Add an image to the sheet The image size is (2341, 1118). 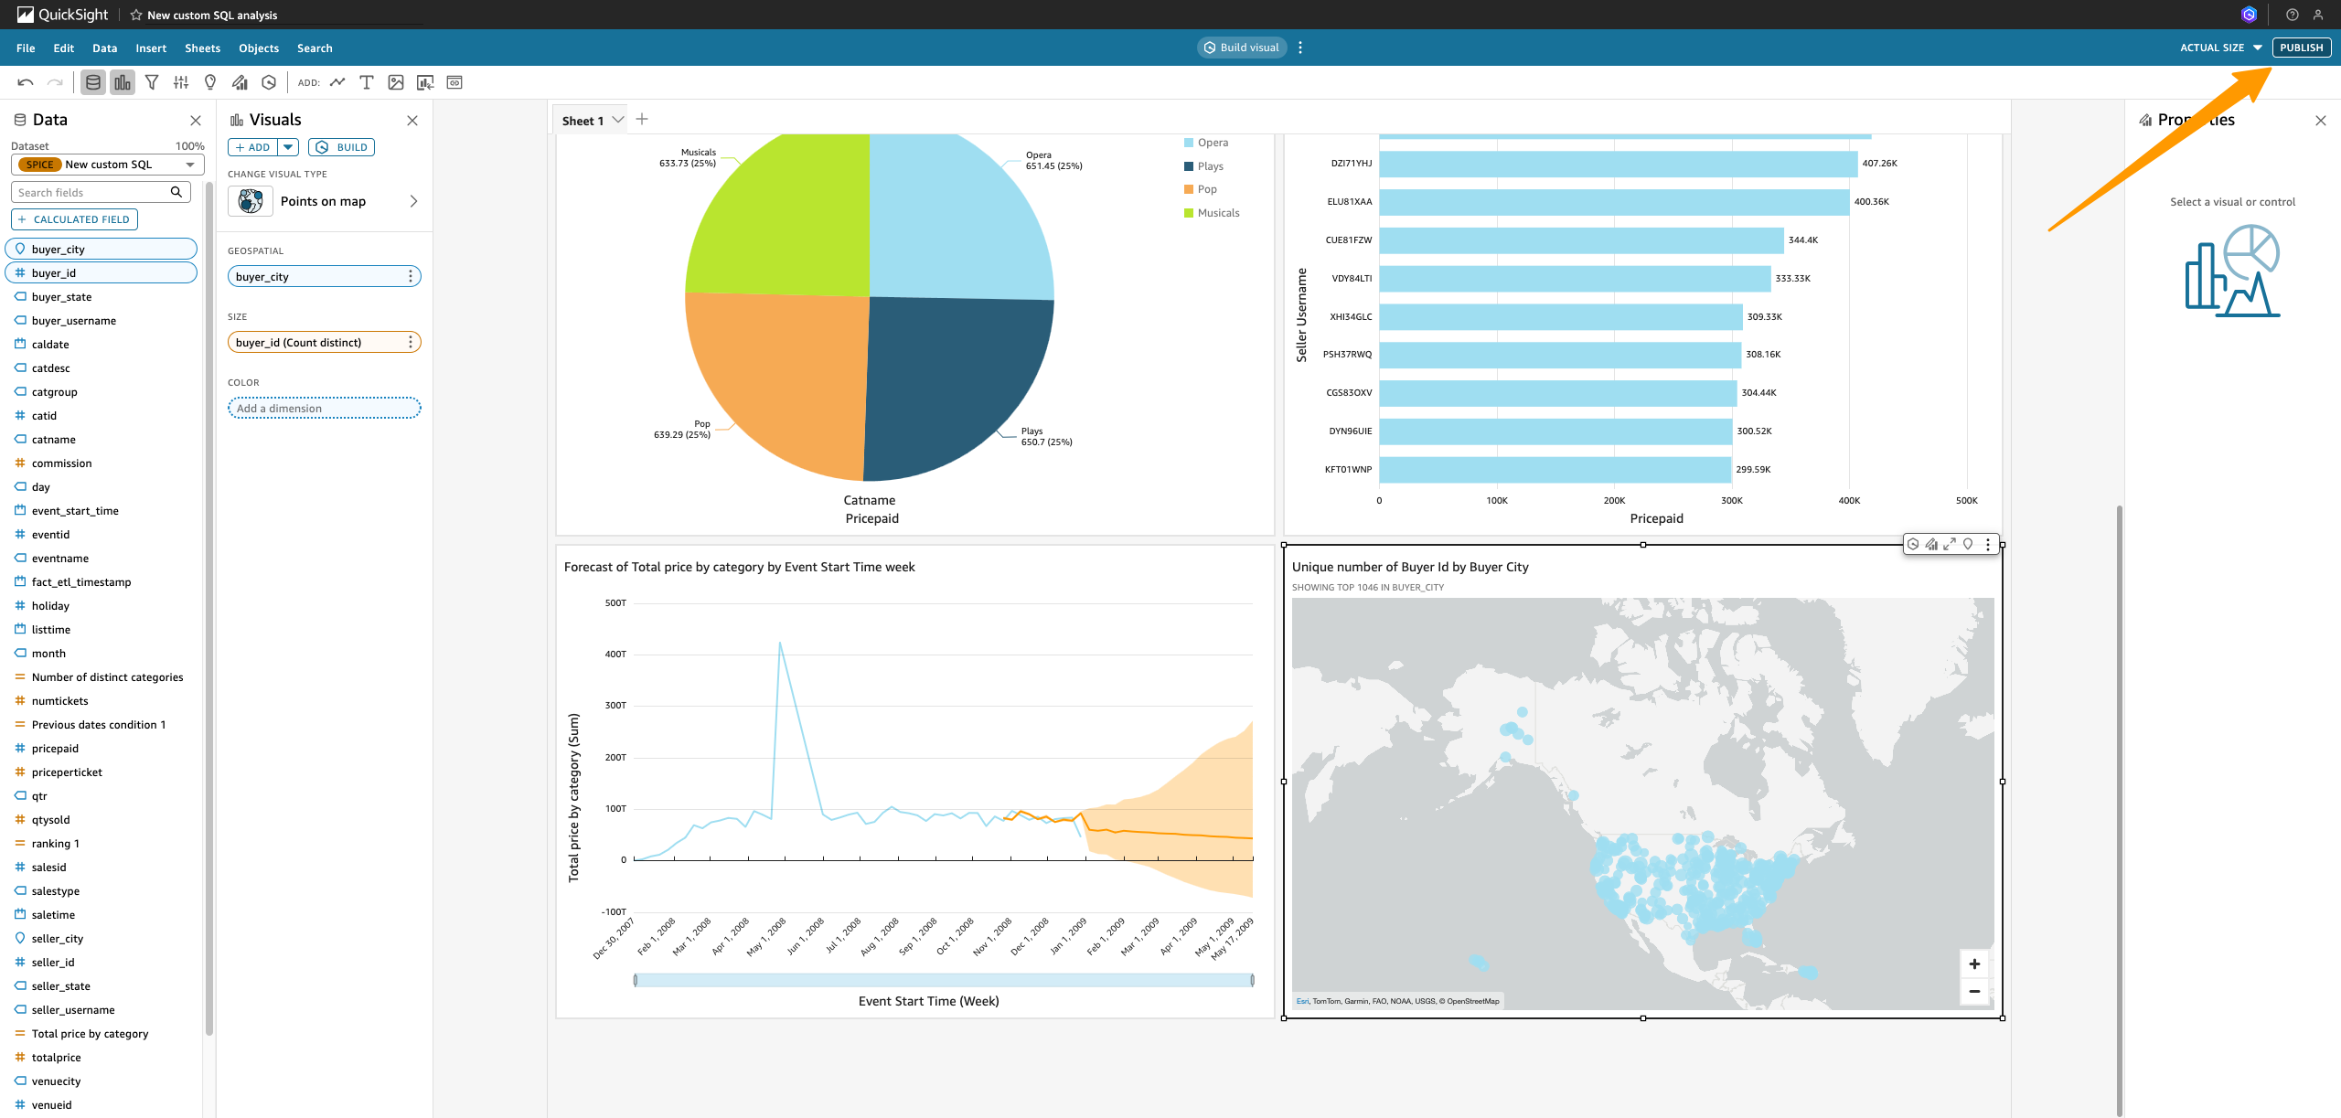pyautogui.click(x=396, y=82)
